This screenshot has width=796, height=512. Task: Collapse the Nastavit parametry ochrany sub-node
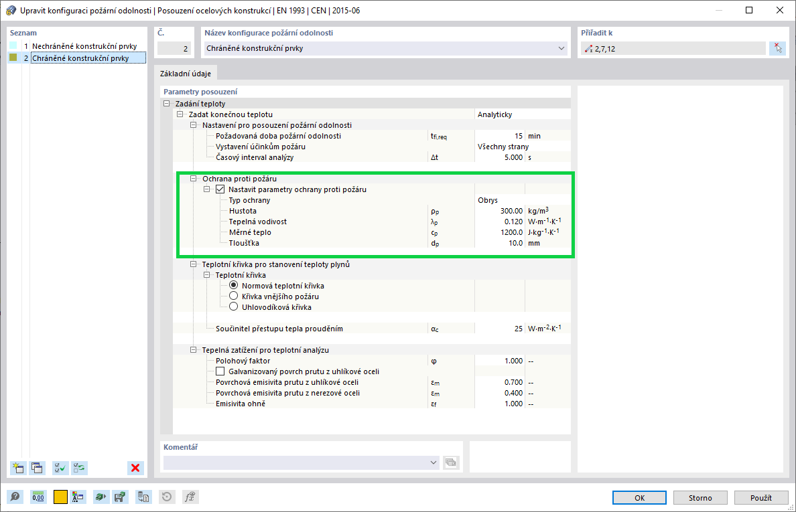(206, 189)
